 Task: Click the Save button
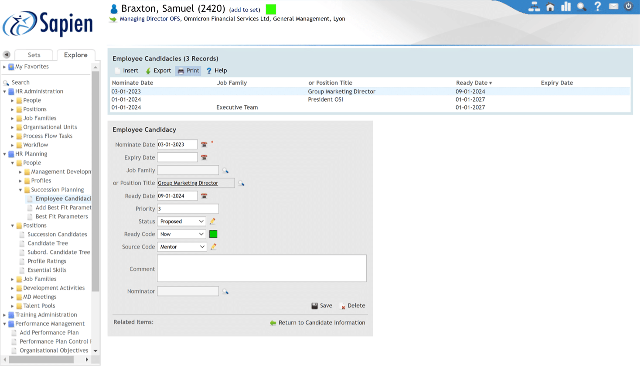321,305
